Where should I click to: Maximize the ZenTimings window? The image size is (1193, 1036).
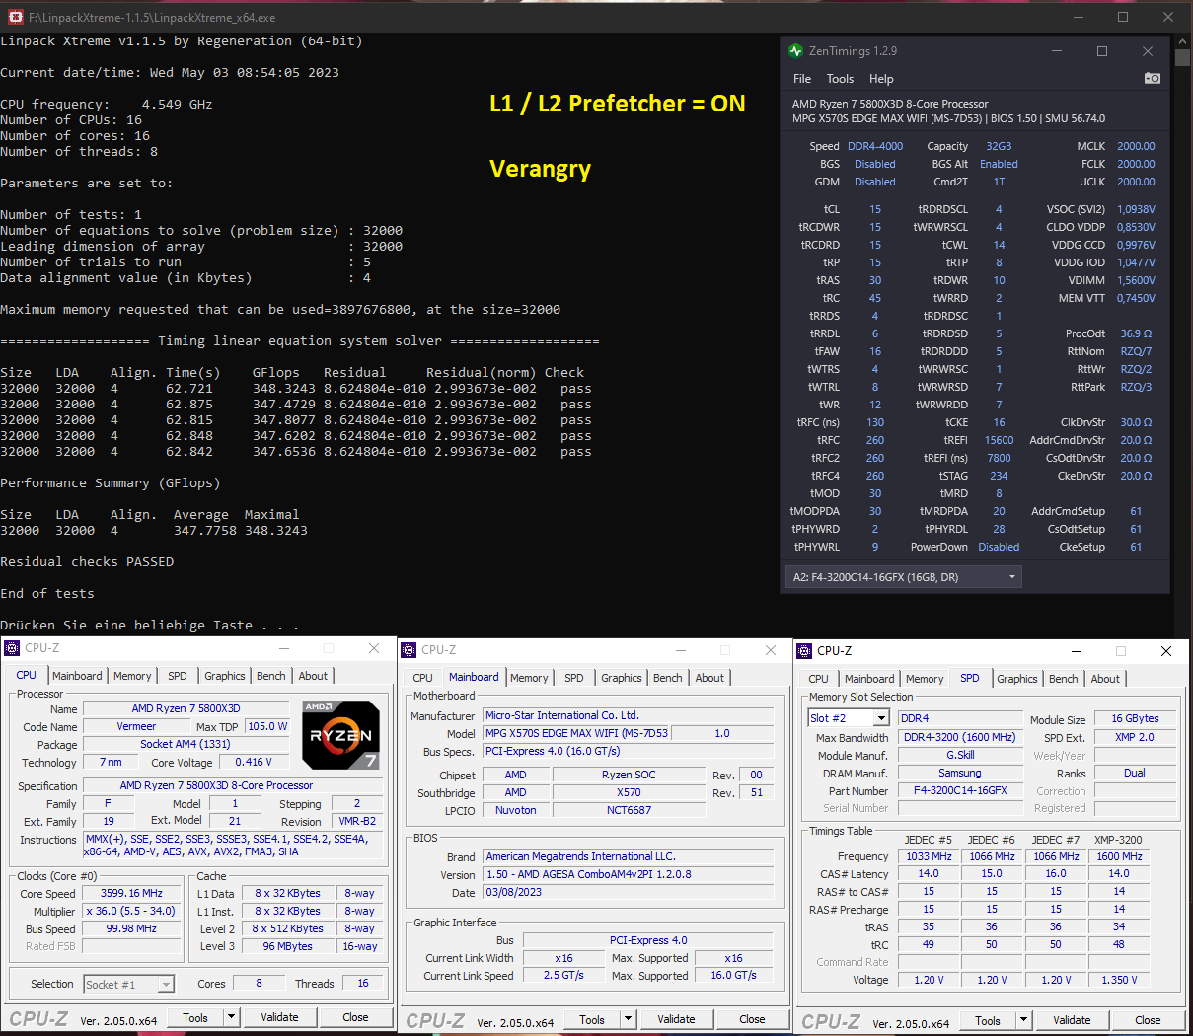coord(1102,51)
